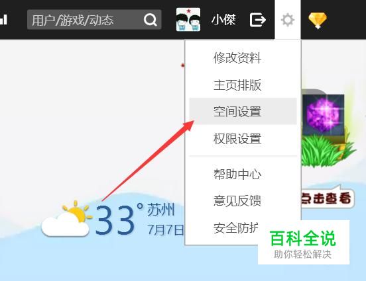Click the yellow diamond VIP icon

click(318, 20)
